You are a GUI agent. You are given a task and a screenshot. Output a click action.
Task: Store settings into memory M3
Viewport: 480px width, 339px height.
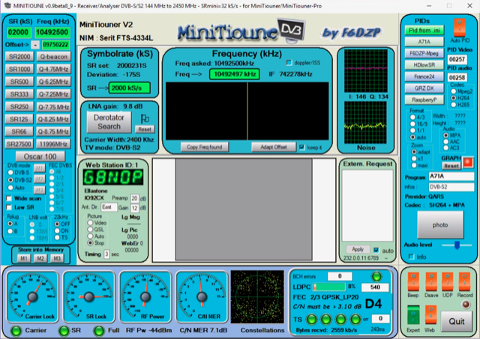(x=57, y=259)
